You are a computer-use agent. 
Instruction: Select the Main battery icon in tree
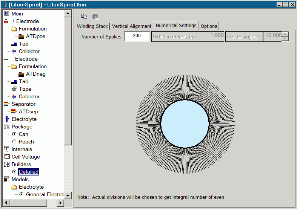[6, 14]
